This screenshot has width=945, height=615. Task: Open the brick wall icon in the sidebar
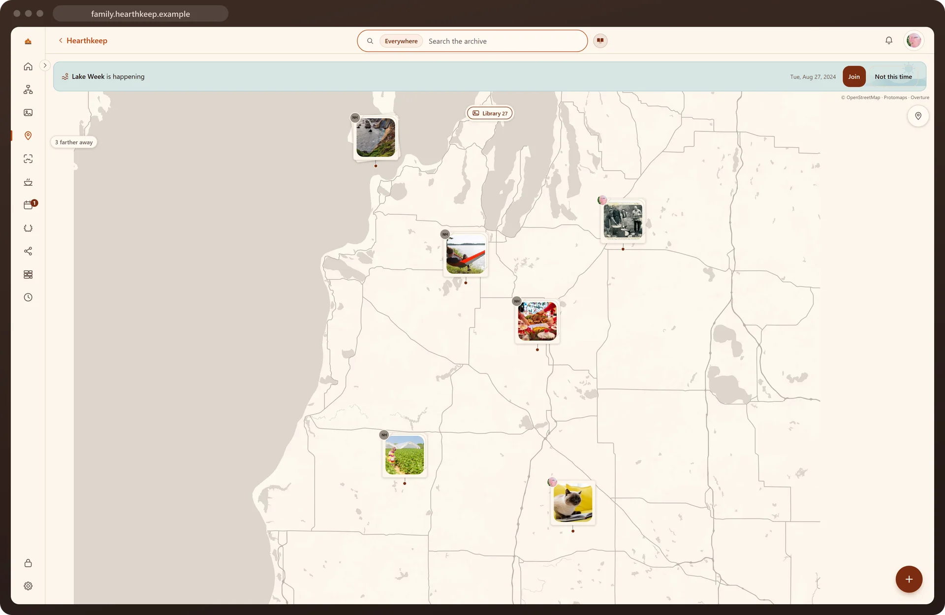point(28,274)
